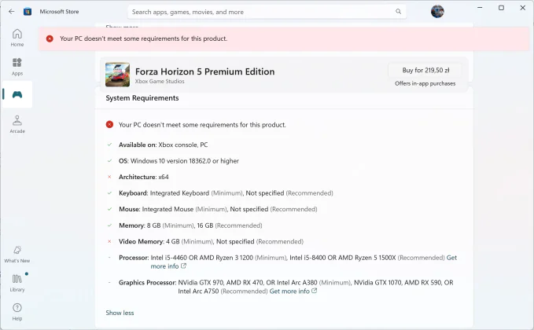Maximize the Microsoft Store window
The width and height of the screenshot is (534, 330).
501,8
